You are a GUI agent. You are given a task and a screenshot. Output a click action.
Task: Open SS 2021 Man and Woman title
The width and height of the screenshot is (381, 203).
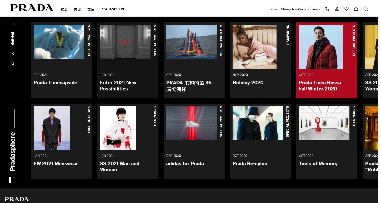[x=120, y=167]
